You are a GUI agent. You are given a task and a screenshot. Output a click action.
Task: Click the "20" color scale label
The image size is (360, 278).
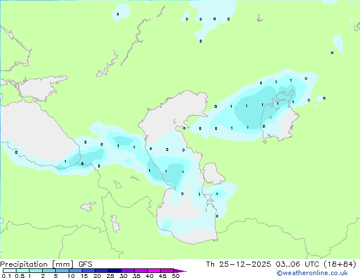tap(97, 276)
